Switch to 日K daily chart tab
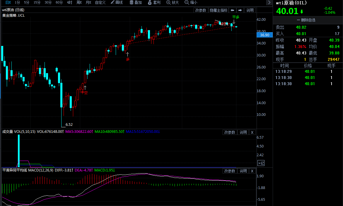The height and width of the screenshot is (206, 343). tap(8, 2)
